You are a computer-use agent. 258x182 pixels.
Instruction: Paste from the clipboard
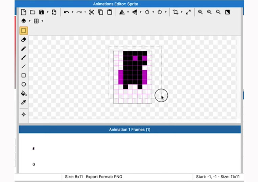point(110,12)
